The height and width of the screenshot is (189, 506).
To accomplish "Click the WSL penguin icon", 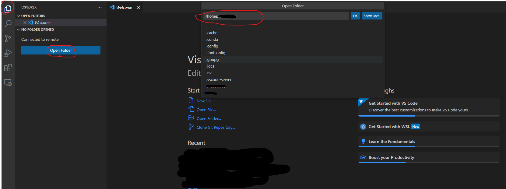I will click(x=363, y=127).
